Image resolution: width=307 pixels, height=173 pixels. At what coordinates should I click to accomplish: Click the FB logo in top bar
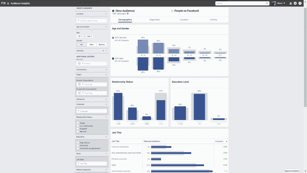[3, 3]
